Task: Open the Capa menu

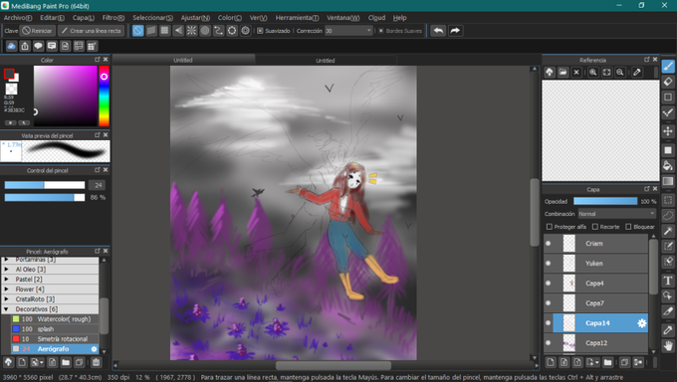Action: [x=84, y=18]
